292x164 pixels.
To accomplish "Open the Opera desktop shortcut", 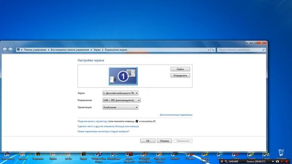I will tap(235, 156).
